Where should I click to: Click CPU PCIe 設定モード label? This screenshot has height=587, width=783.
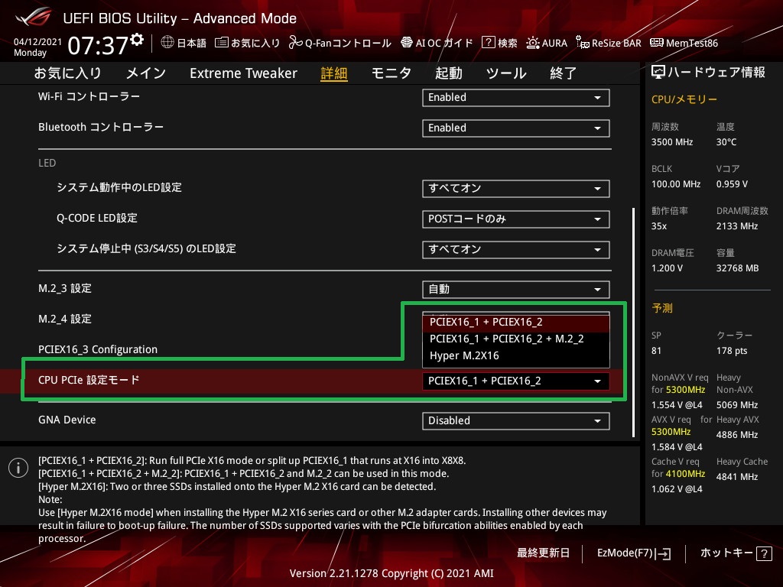point(89,380)
